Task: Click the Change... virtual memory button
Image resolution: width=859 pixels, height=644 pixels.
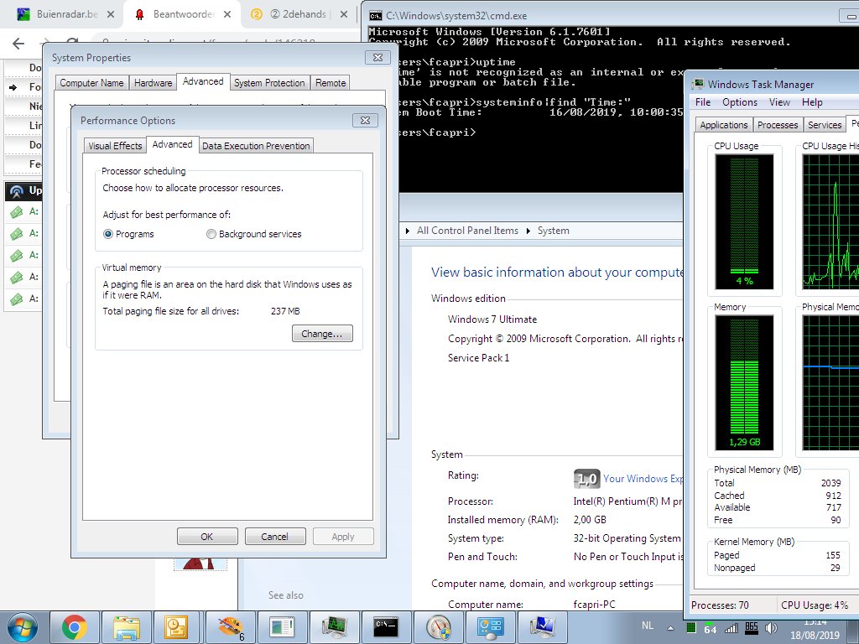Action: pyautogui.click(x=322, y=334)
